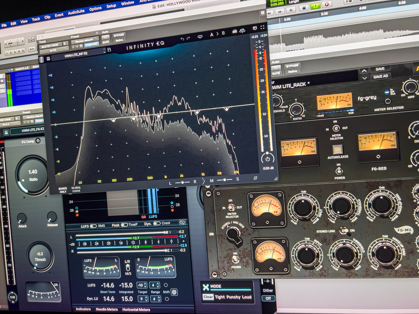Adjust the Dyn. LU range 4 stepper
419x314 pixels.
[156, 299]
